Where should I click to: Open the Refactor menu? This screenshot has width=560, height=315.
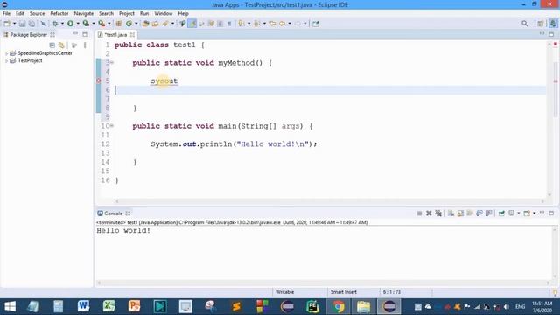pyautogui.click(x=59, y=13)
